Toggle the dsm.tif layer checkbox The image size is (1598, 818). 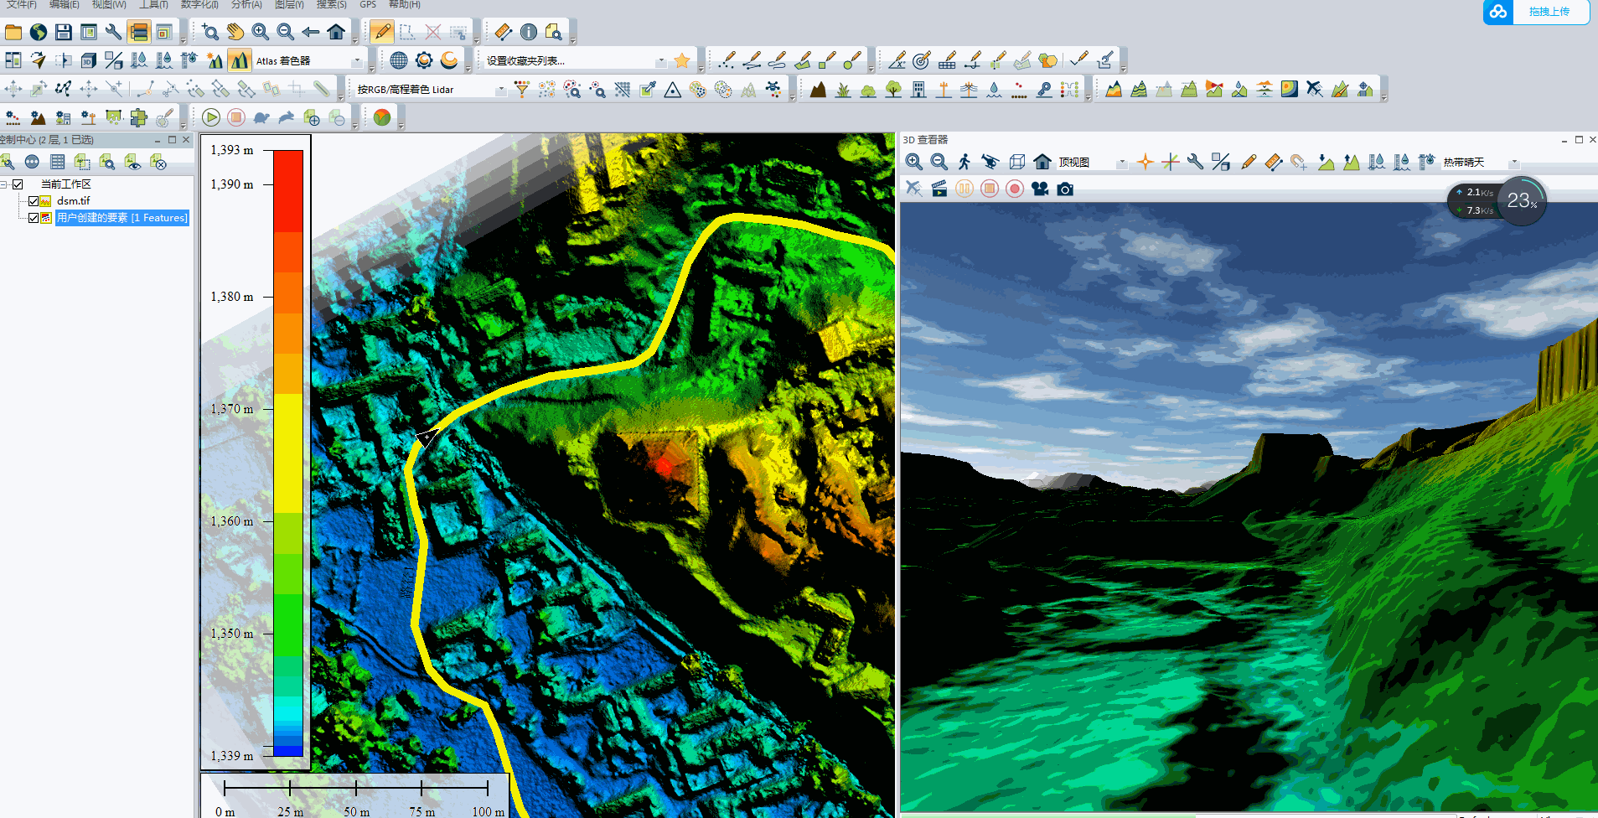coord(34,201)
